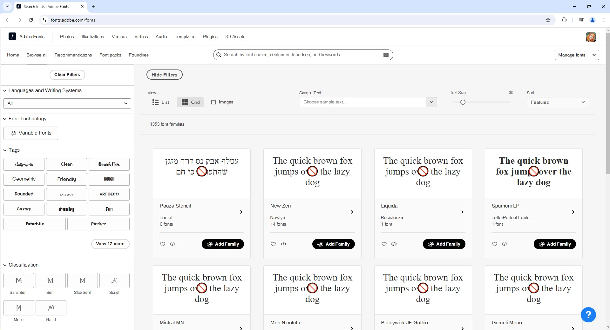610x330 pixels.
Task: Select Serif classification icon
Action: click(51, 280)
